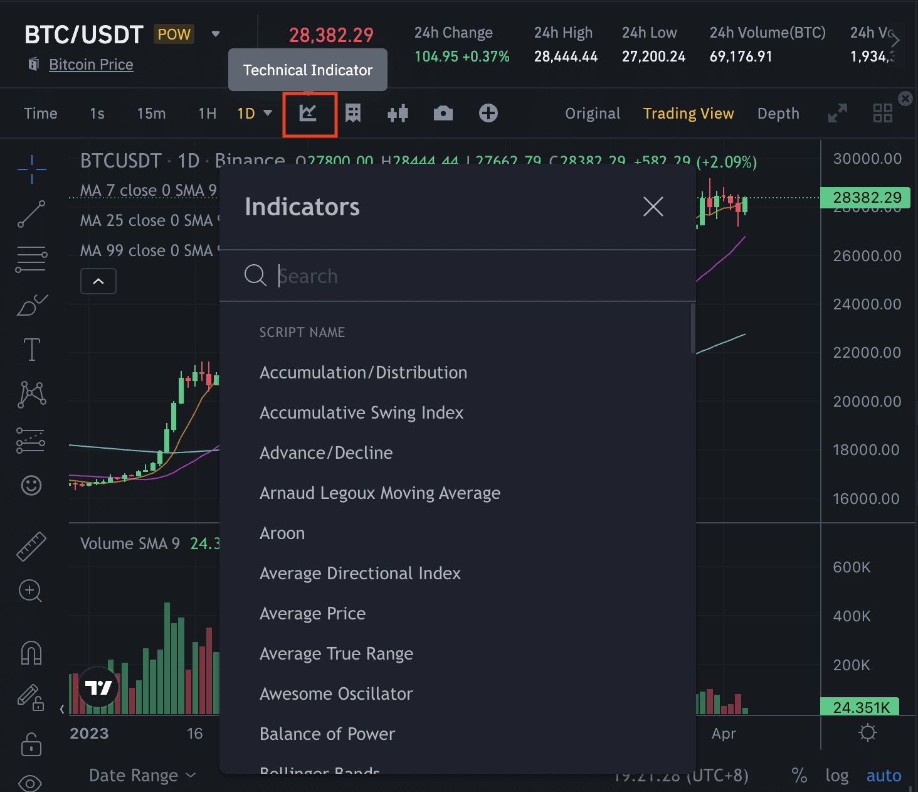Select the brush drawing tool

coord(31,305)
